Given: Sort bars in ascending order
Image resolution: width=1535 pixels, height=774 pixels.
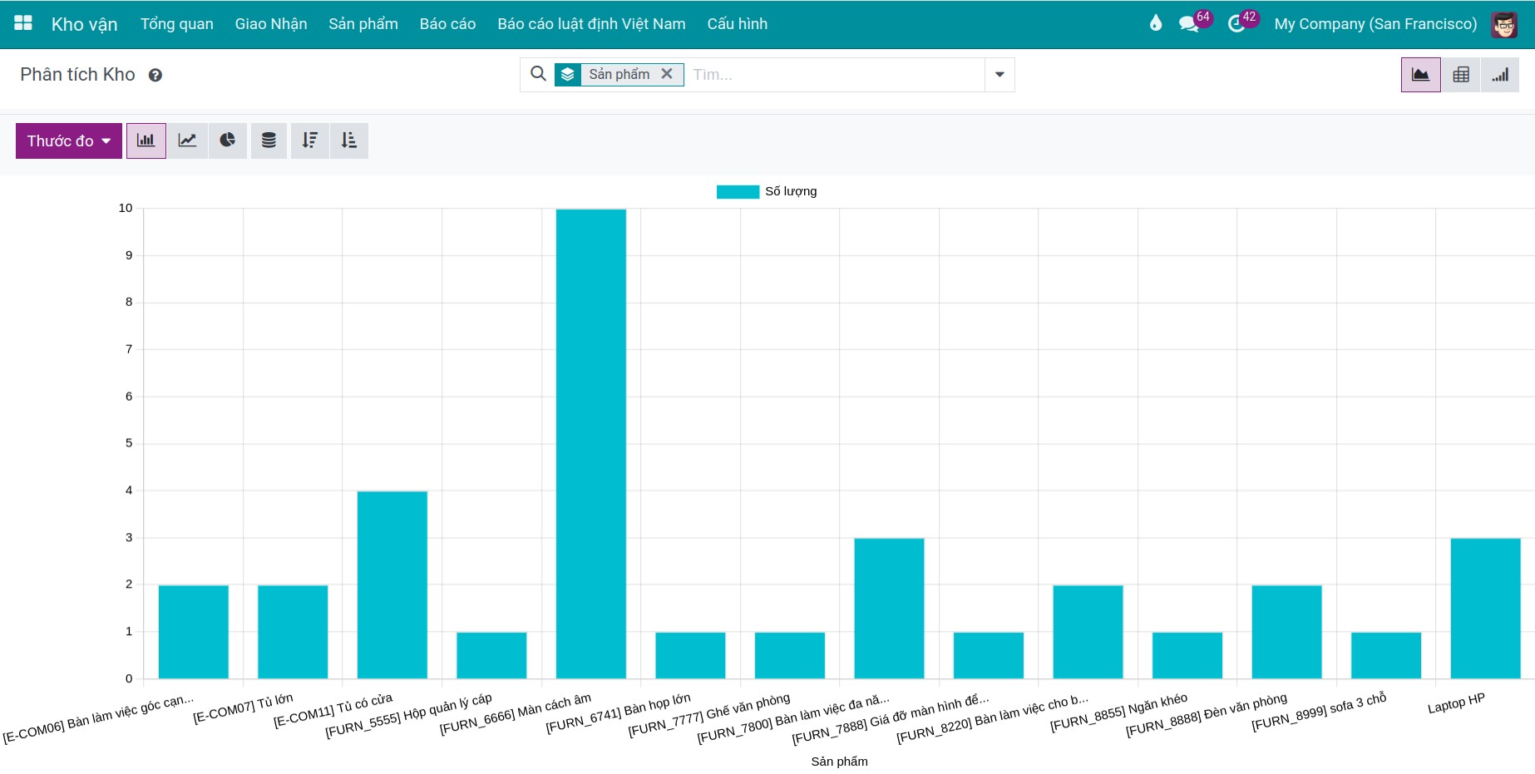Looking at the screenshot, I should 349,141.
